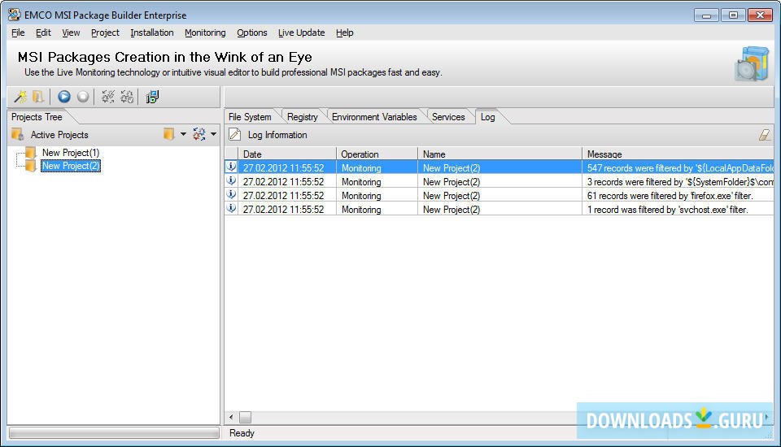
Task: Click the info icon of the 3 records row
Action: coord(231,180)
